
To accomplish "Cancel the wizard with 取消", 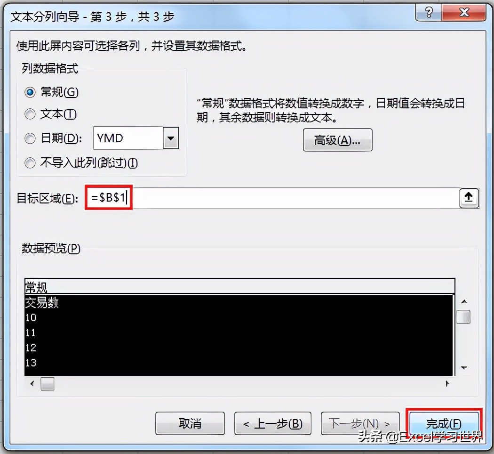I will pyautogui.click(x=190, y=423).
